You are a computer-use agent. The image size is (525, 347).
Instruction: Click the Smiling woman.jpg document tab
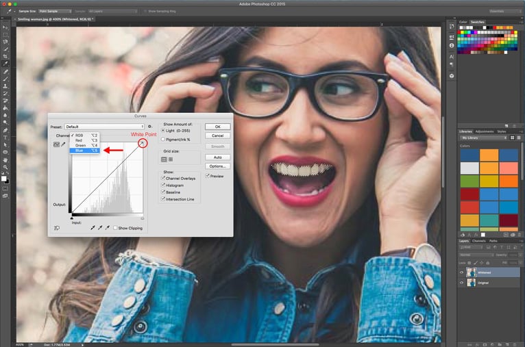click(x=55, y=19)
